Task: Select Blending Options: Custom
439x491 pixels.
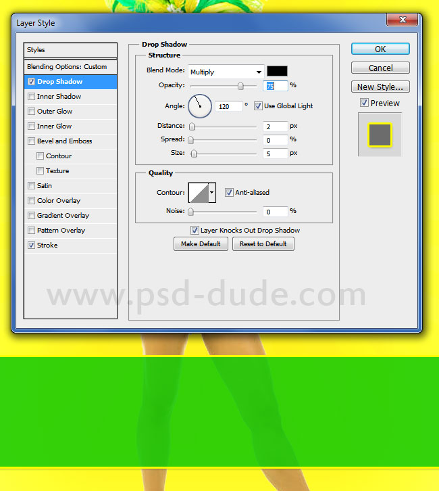Action: click(x=70, y=67)
